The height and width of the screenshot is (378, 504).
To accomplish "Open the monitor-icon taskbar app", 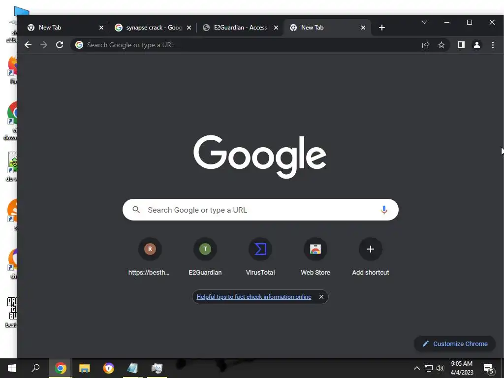I will 157,368.
